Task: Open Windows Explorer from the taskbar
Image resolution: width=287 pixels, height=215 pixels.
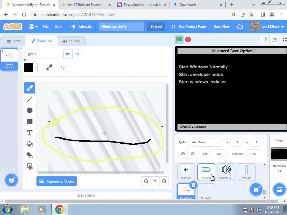Action: click(x=25, y=209)
